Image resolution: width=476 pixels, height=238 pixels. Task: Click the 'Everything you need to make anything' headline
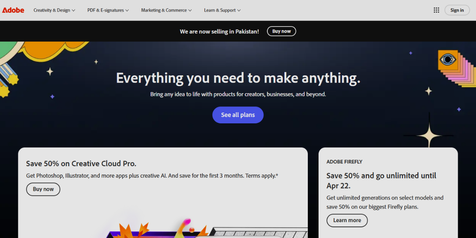point(238,78)
